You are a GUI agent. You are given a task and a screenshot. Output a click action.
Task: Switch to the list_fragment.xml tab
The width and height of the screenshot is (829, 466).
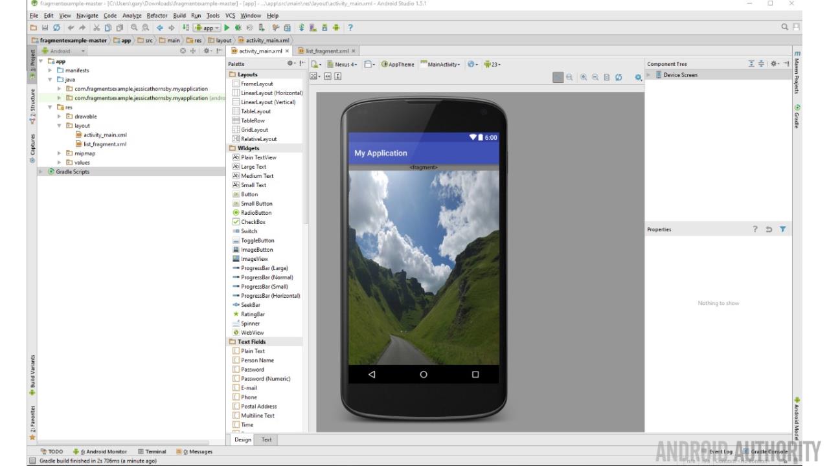point(327,50)
